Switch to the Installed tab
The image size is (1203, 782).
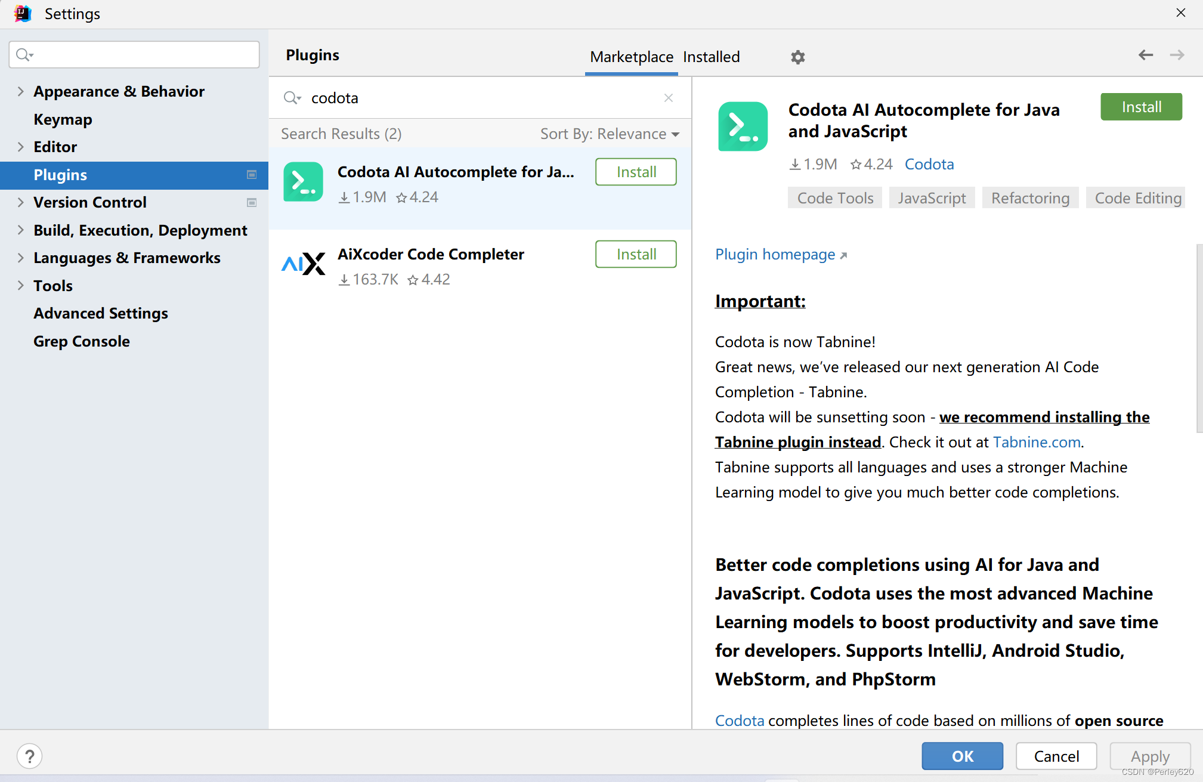tap(712, 57)
